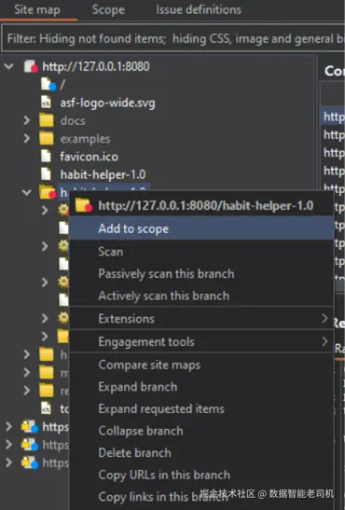345x510 pixels.
Task: Expand the folder starting with 'h' below the menu
Action: click(x=27, y=354)
